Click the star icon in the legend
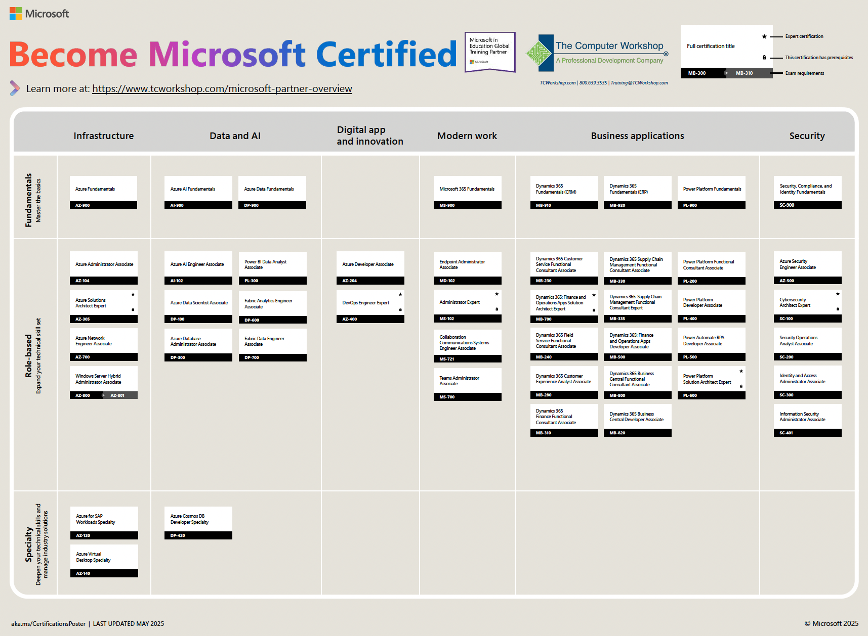Viewport: 868px width, 636px height. click(x=764, y=36)
